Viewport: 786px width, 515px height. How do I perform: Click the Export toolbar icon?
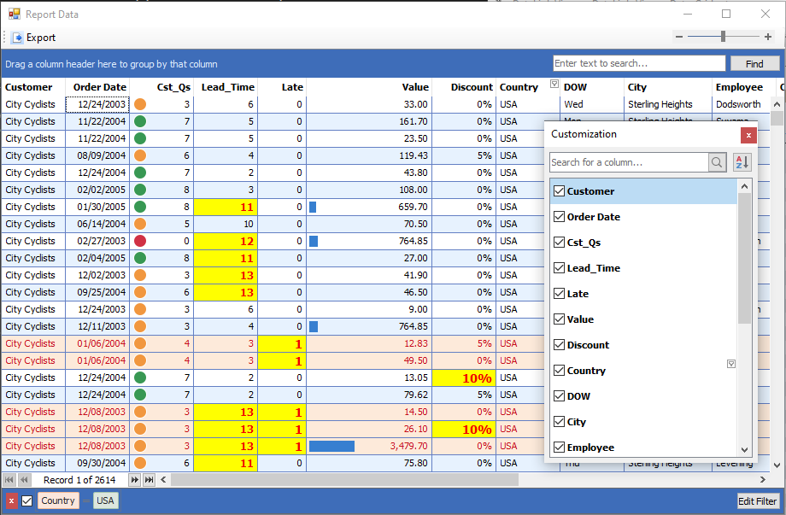coord(18,38)
